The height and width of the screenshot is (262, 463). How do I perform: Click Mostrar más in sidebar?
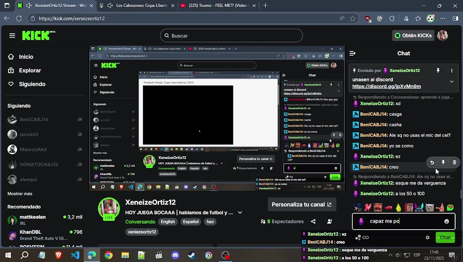(x=20, y=194)
